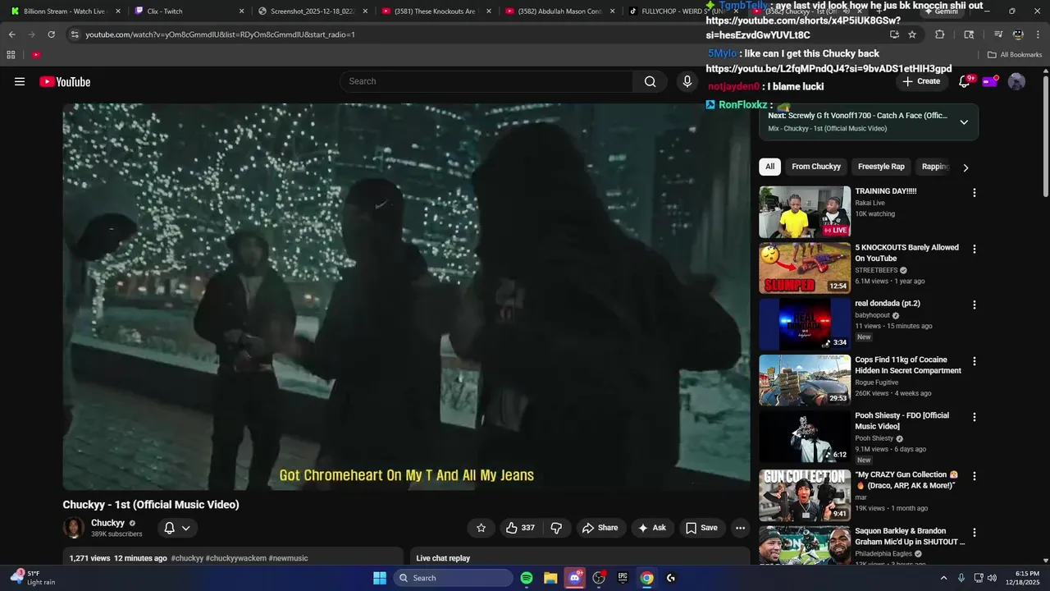
Task: Bookmark this page with star icon
Action: [x=912, y=34]
